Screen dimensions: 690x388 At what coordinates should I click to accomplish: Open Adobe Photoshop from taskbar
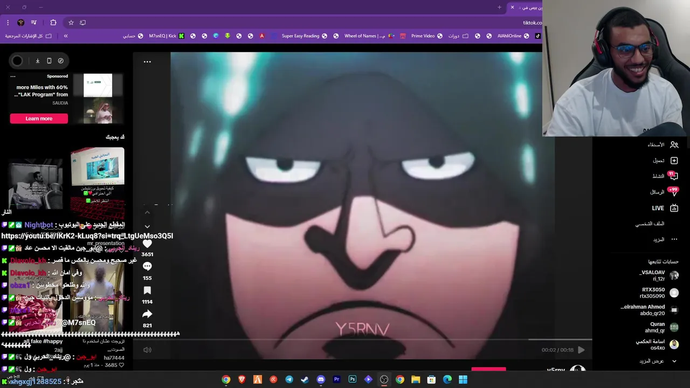(352, 380)
